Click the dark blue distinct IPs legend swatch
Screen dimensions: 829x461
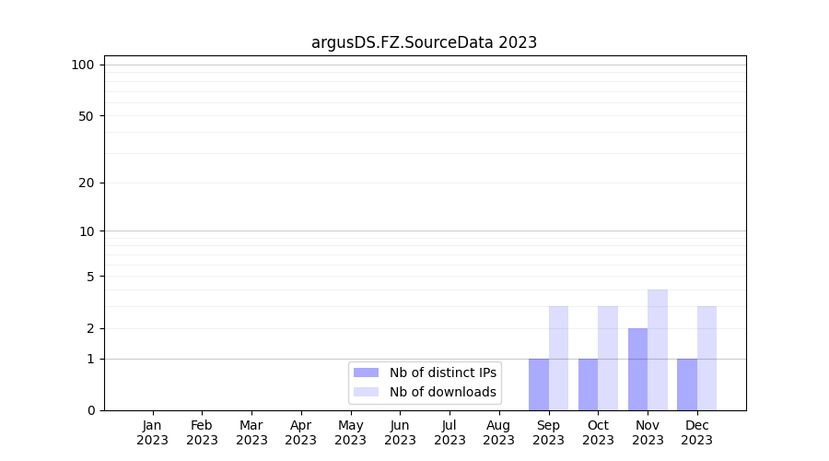point(366,372)
